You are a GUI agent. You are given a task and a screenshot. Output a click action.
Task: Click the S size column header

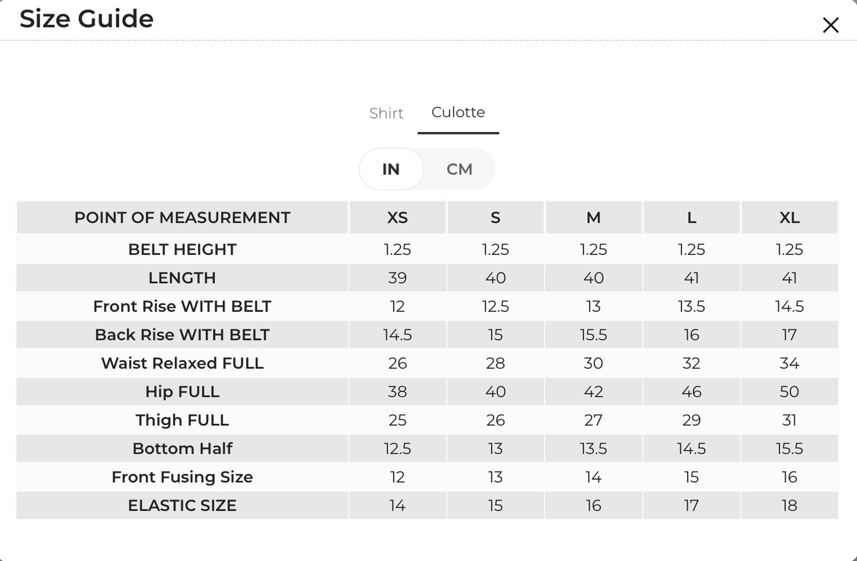pyautogui.click(x=495, y=218)
